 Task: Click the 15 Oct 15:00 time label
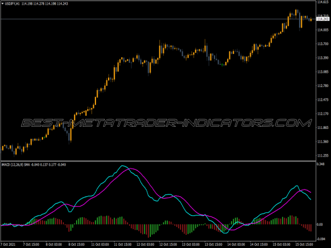pyautogui.click(x=306, y=244)
